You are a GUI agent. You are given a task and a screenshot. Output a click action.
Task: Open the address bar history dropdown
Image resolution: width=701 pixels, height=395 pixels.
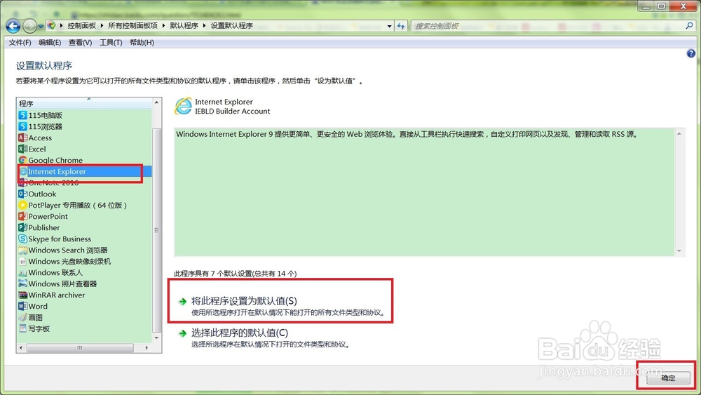[x=389, y=27]
